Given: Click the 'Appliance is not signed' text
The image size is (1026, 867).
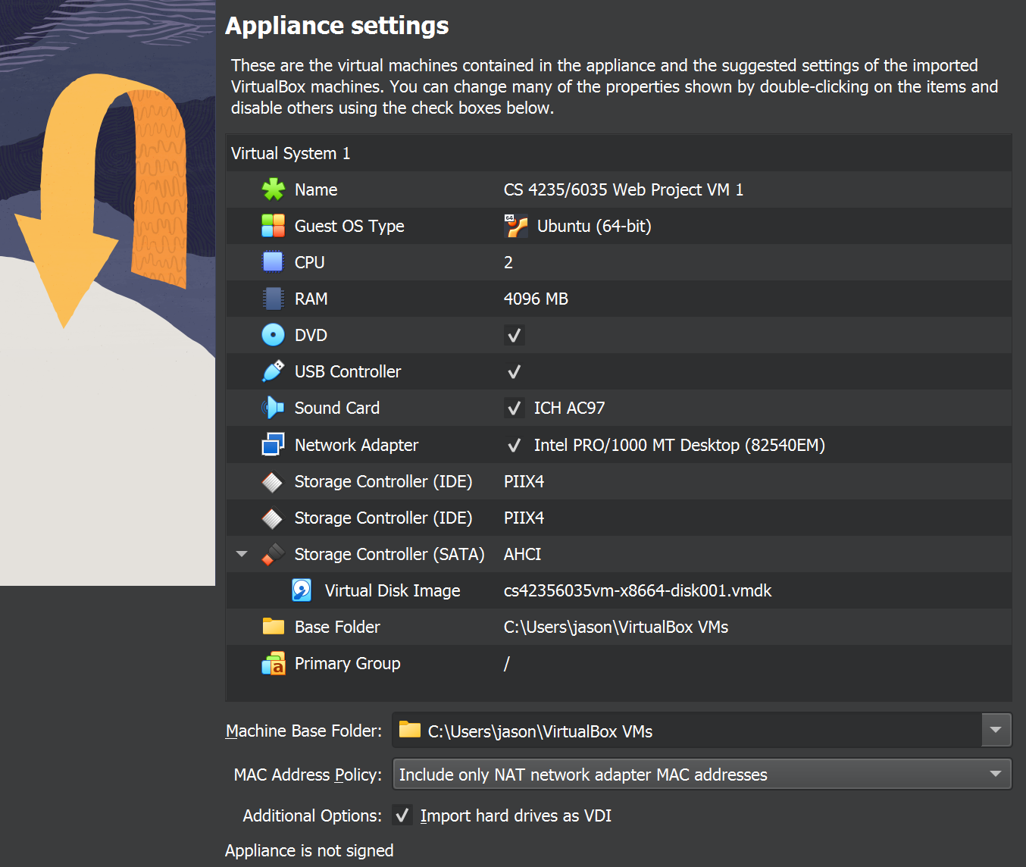Looking at the screenshot, I should pyautogui.click(x=309, y=850).
